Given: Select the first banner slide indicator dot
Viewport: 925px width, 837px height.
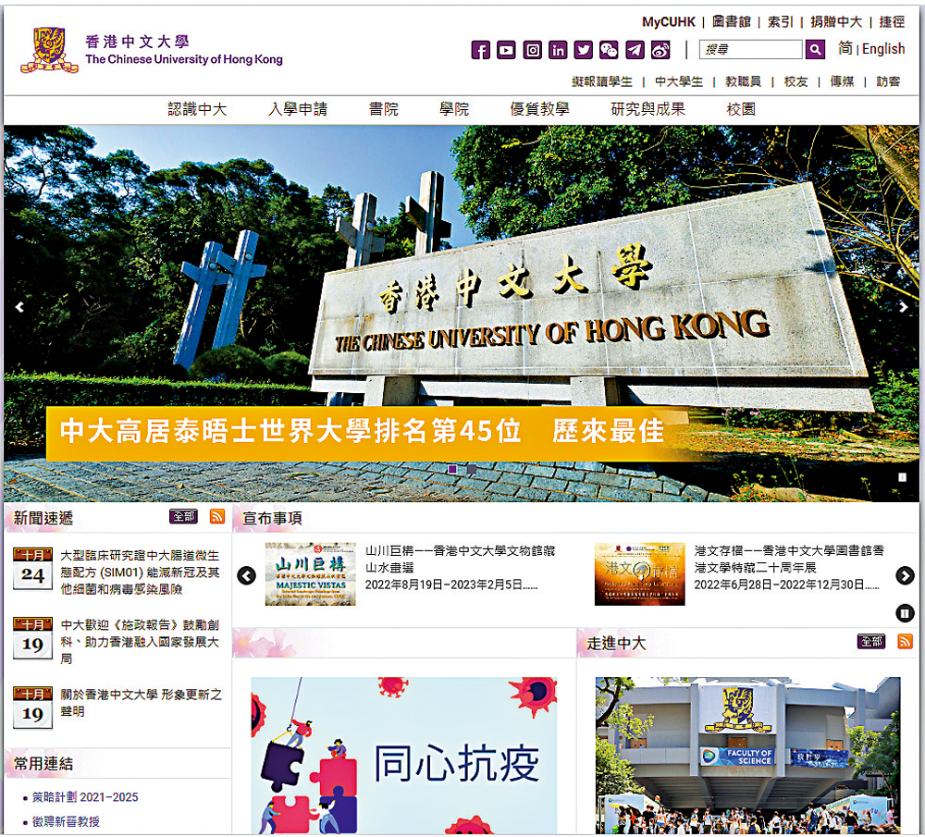Looking at the screenshot, I should point(452,470).
